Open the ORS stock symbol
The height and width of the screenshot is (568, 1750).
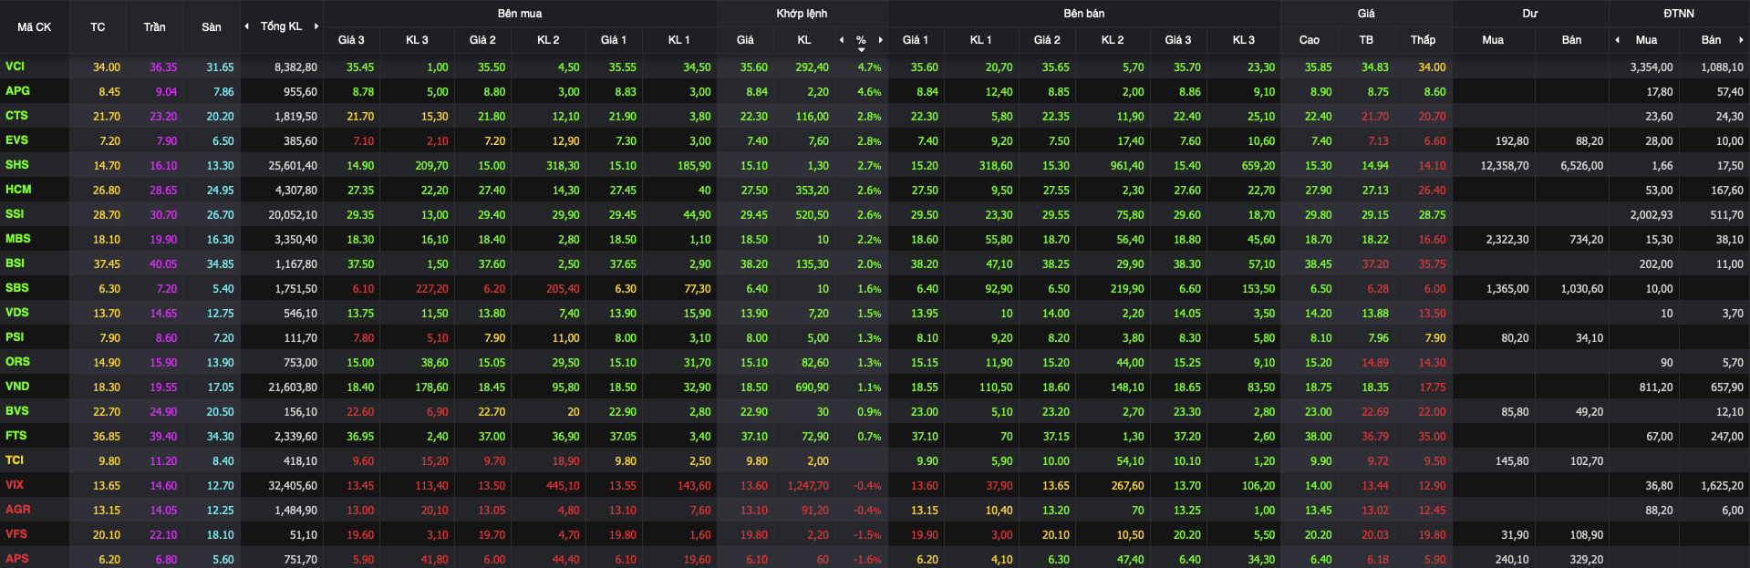(17, 362)
